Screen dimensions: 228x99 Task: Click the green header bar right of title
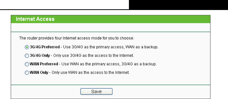tap(132, 19)
